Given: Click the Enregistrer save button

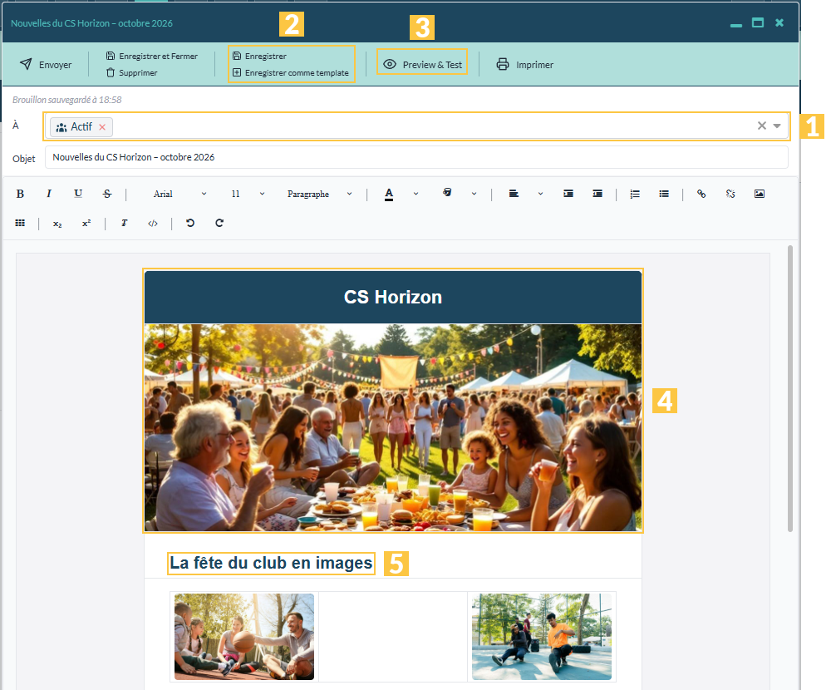Looking at the screenshot, I should coord(259,56).
